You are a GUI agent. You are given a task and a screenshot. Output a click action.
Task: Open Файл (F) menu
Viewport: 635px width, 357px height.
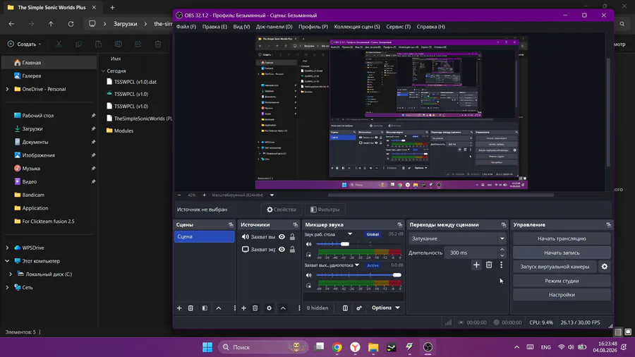[x=186, y=27]
